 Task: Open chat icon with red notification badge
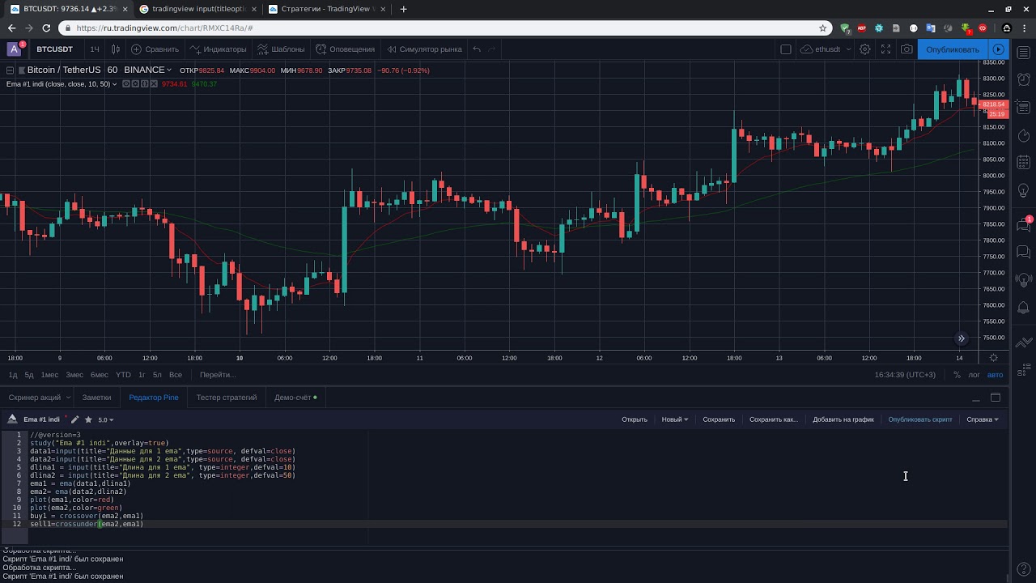(1023, 225)
